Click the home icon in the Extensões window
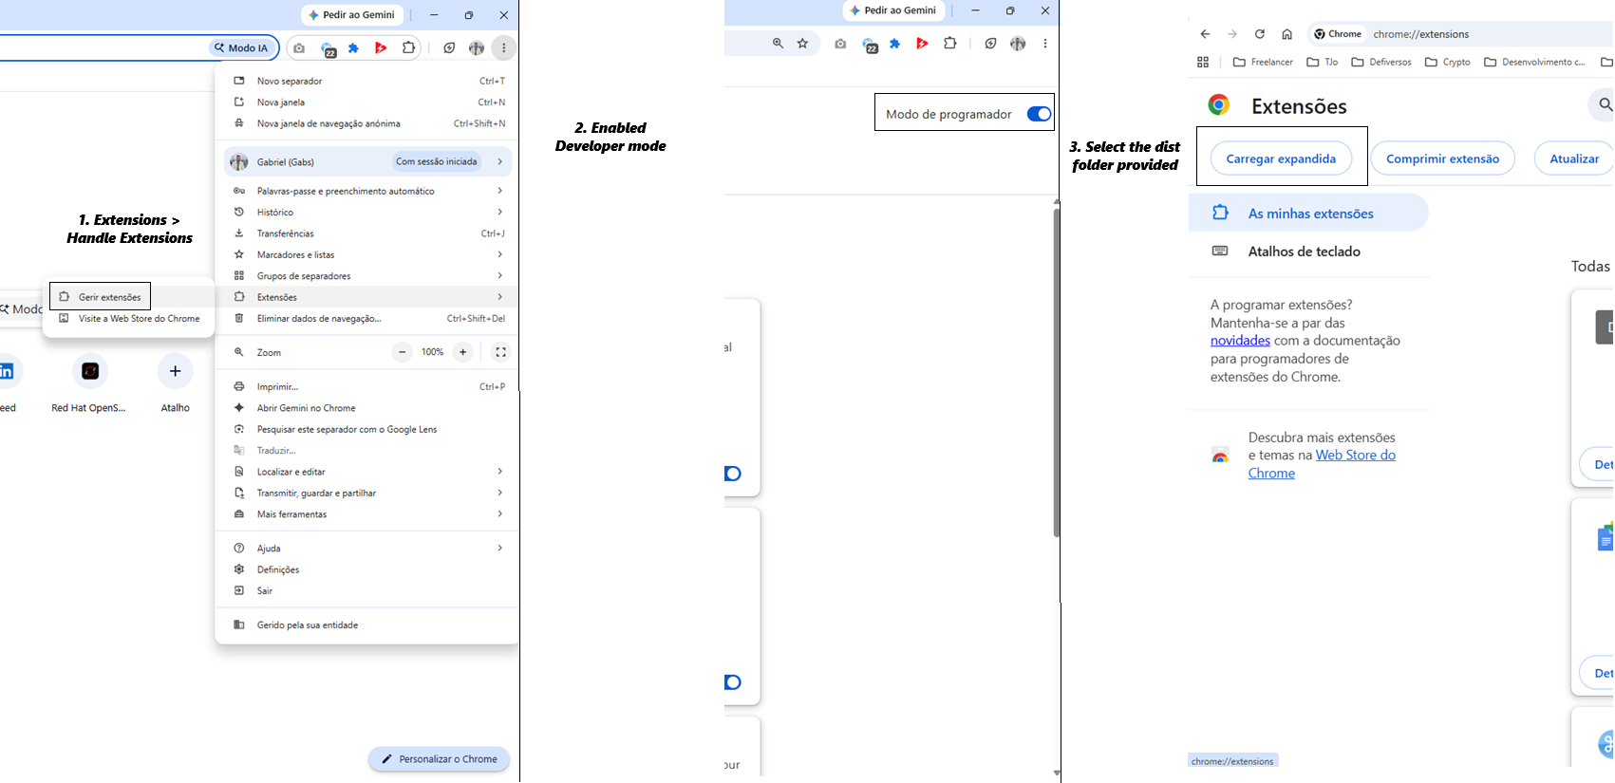This screenshot has height=783, width=1615. coord(1286,34)
